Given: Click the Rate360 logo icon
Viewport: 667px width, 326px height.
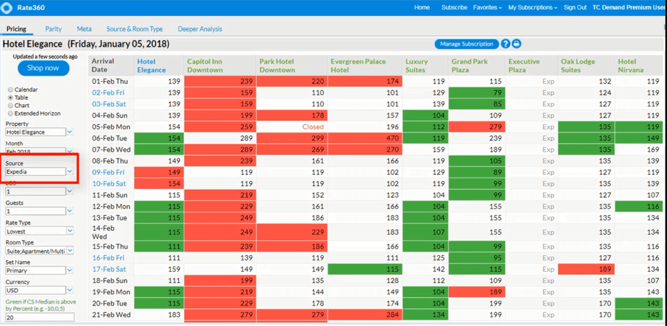Looking at the screenshot, I should click(x=7, y=8).
